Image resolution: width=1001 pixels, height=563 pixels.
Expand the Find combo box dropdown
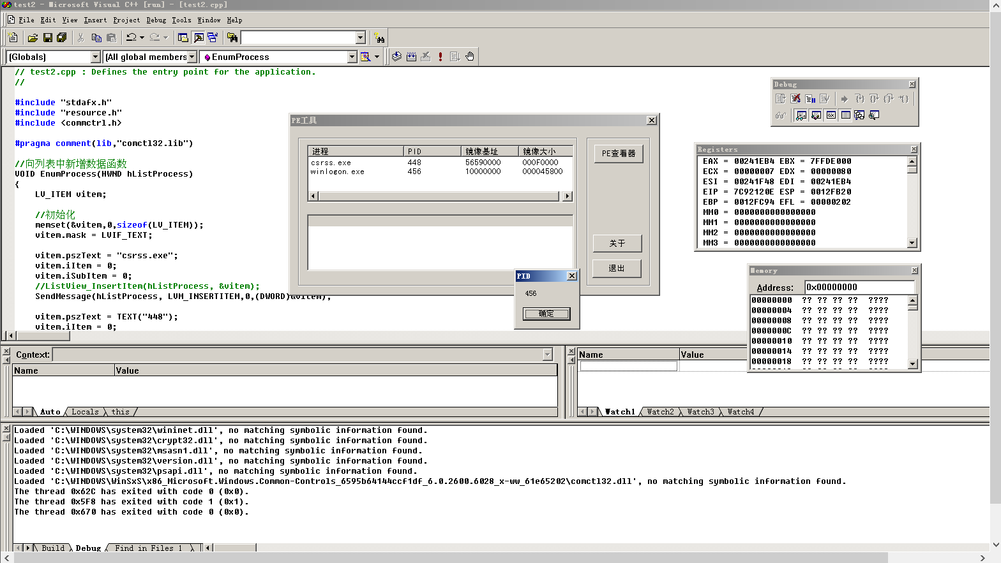[360, 38]
